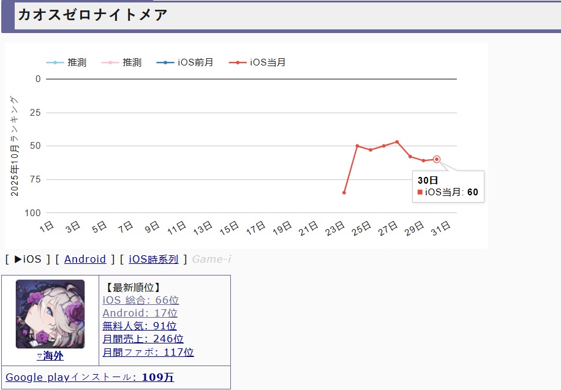Click the 28日 data point on red line
Screen dimensions: 561x390
tap(410, 156)
